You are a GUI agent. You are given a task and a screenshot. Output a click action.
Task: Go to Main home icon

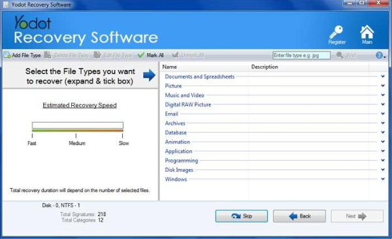[367, 32]
